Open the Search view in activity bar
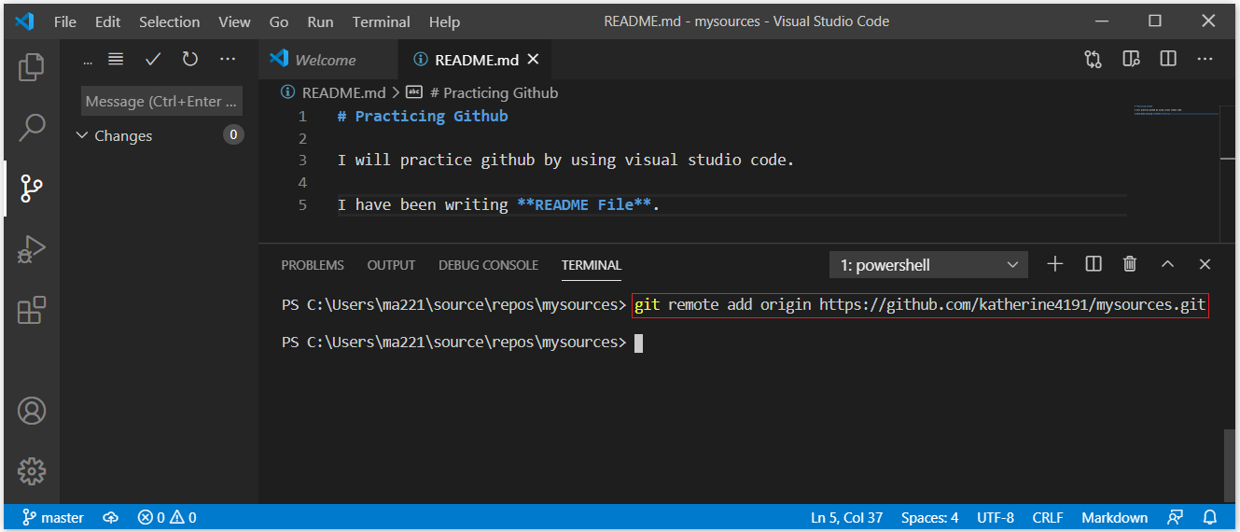 32,127
